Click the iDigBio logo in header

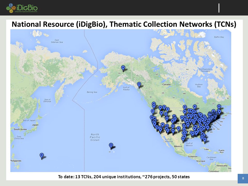pos(22,8)
